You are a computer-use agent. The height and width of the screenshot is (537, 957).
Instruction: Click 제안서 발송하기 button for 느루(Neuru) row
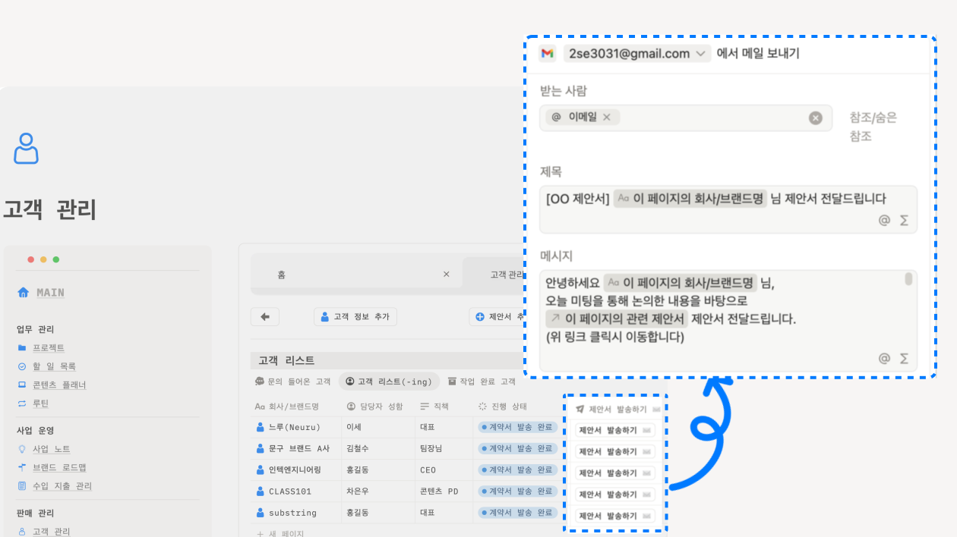(614, 430)
